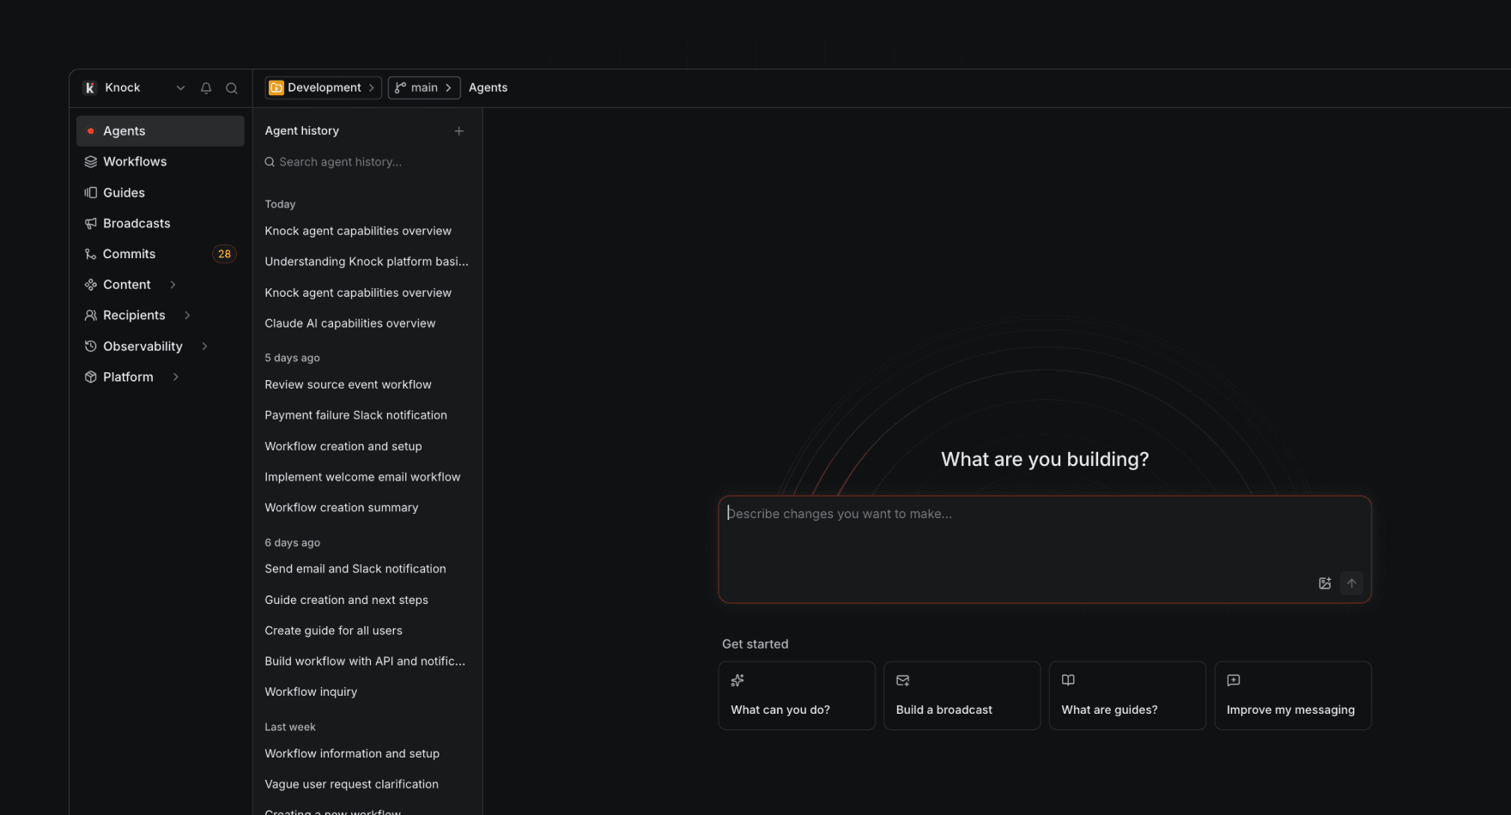Open the notifications bell icon
This screenshot has height=815, width=1511.
pyautogui.click(x=205, y=88)
